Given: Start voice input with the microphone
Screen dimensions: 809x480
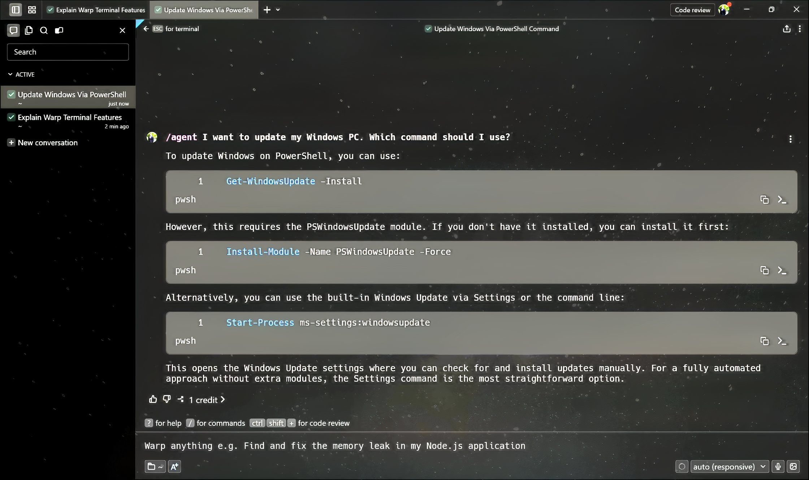Looking at the screenshot, I should 778,467.
